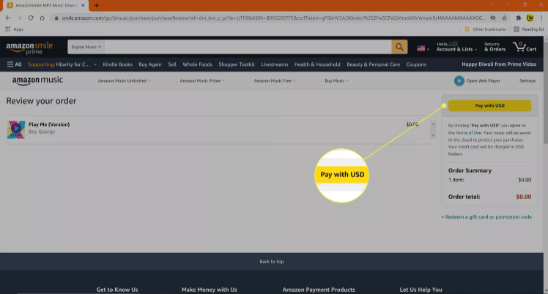Click the browser address bar URL
The height and width of the screenshot is (294, 548).
[x=274, y=18]
